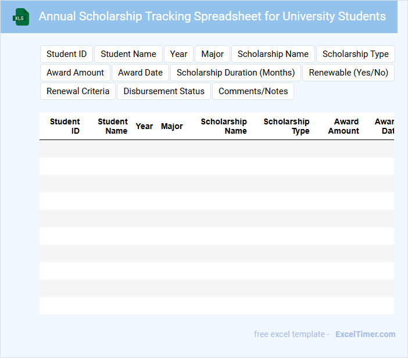Click the Award Date tag
408x358 pixels.
click(x=140, y=73)
